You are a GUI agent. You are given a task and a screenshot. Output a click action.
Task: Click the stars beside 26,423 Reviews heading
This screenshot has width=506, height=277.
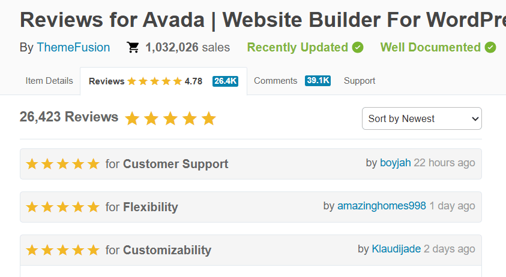(170, 118)
